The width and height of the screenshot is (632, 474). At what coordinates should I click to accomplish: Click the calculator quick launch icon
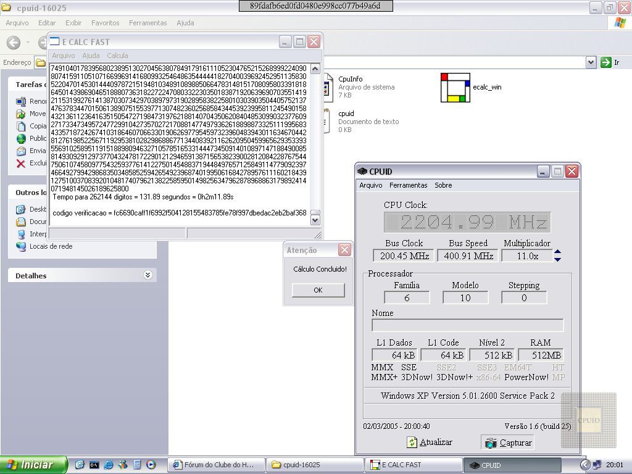(137, 465)
